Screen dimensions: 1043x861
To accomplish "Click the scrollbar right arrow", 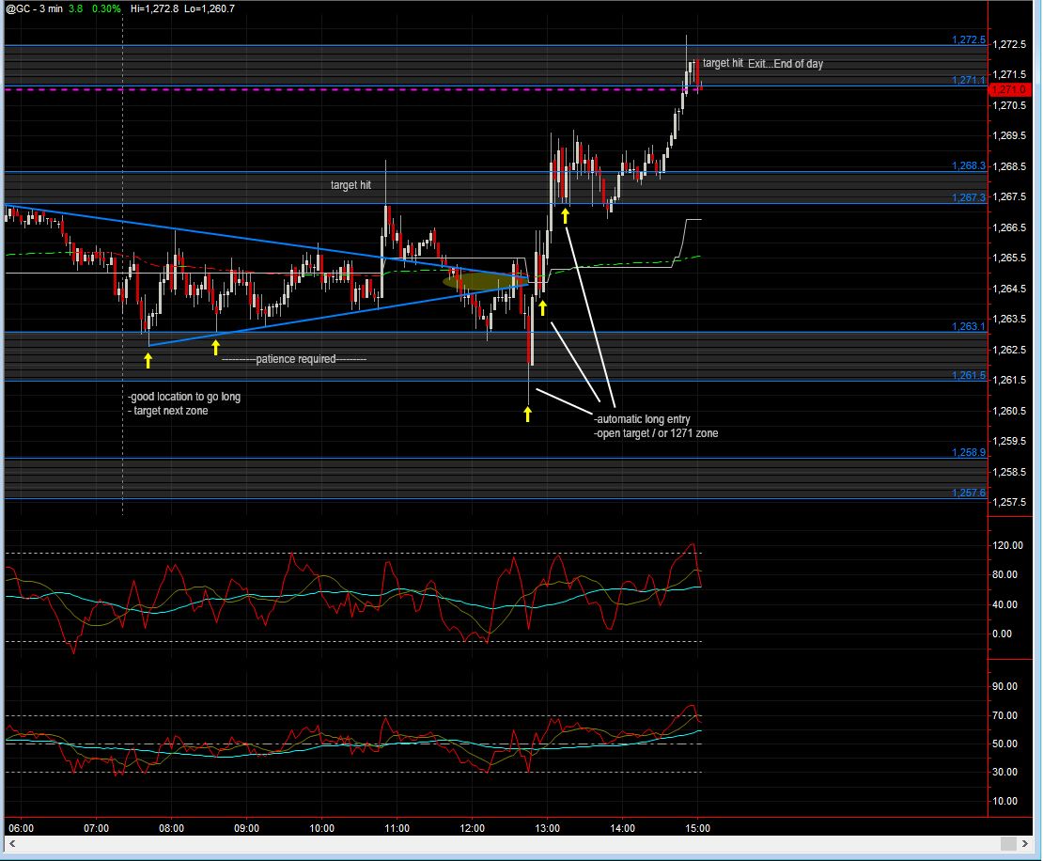I will tap(1025, 844).
